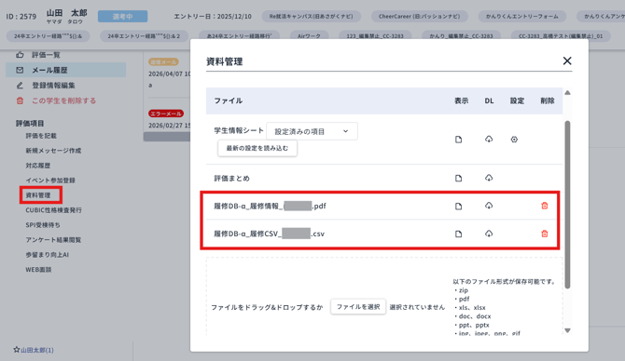This screenshot has height=361, width=625.
Task: Select WEB面談 in sidebar
Action: tap(38, 270)
